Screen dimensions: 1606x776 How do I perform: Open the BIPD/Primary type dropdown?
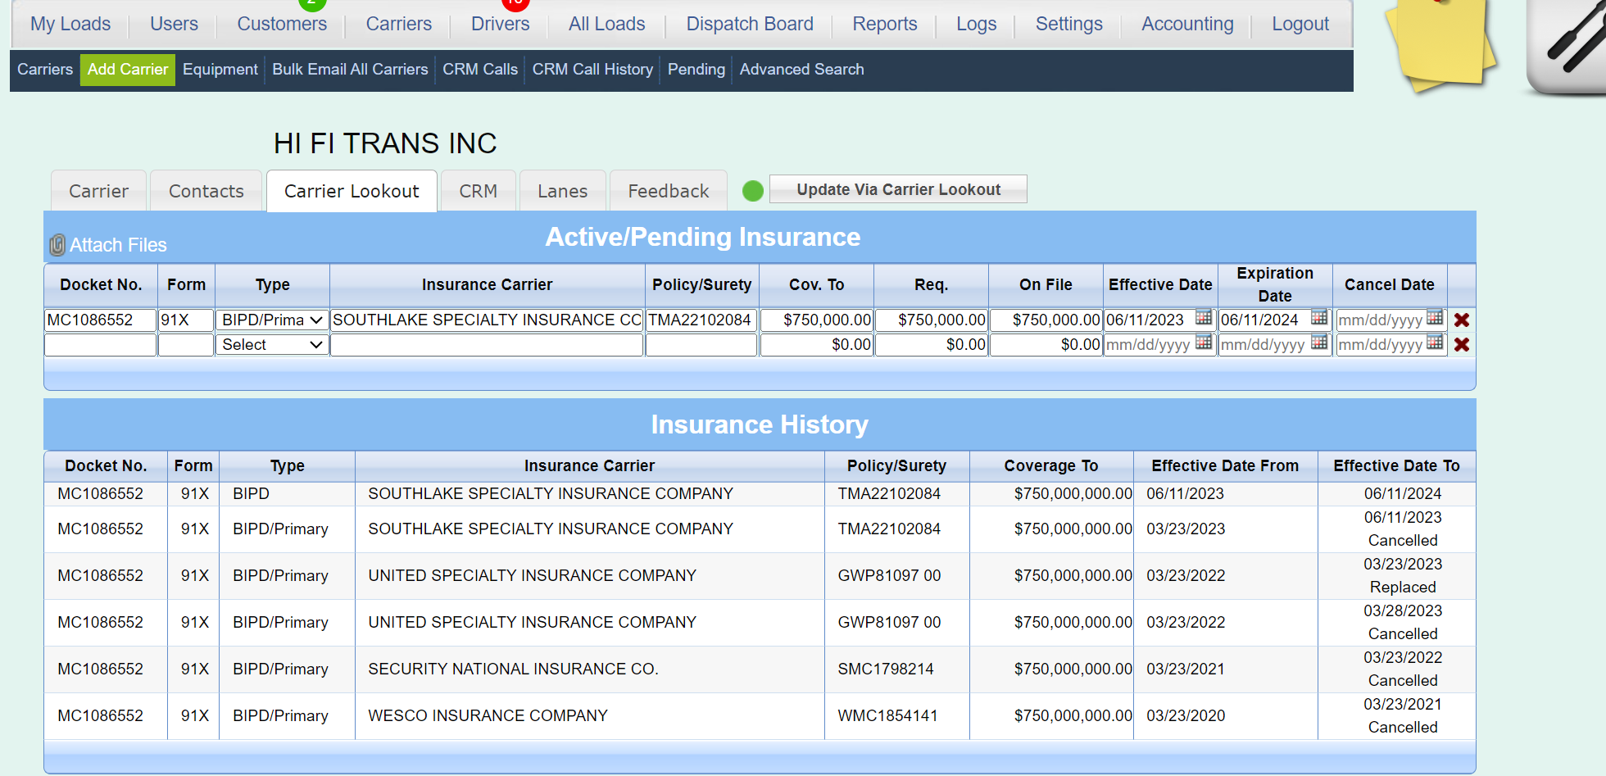272,320
